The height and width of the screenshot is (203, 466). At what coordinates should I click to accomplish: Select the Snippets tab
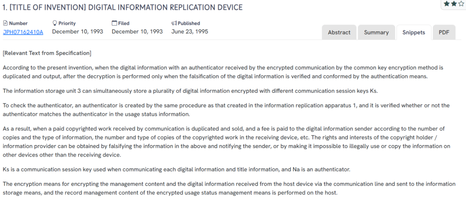pyautogui.click(x=414, y=32)
